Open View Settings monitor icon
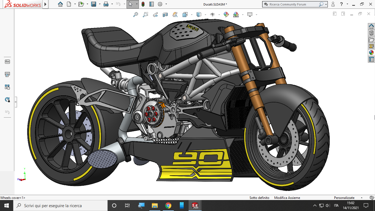 click(250, 15)
